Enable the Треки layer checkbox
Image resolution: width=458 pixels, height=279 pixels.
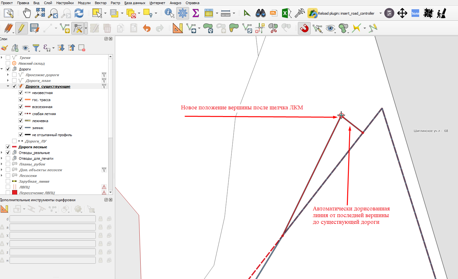pos(8,57)
